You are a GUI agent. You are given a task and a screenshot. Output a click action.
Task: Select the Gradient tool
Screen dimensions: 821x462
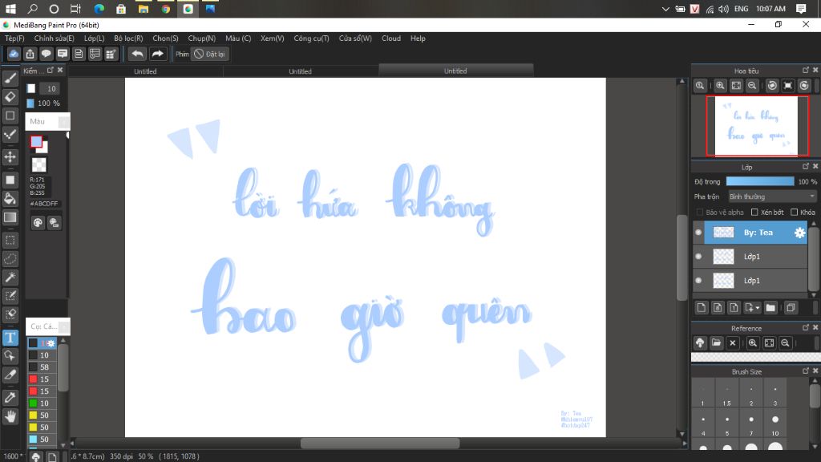pos(10,217)
